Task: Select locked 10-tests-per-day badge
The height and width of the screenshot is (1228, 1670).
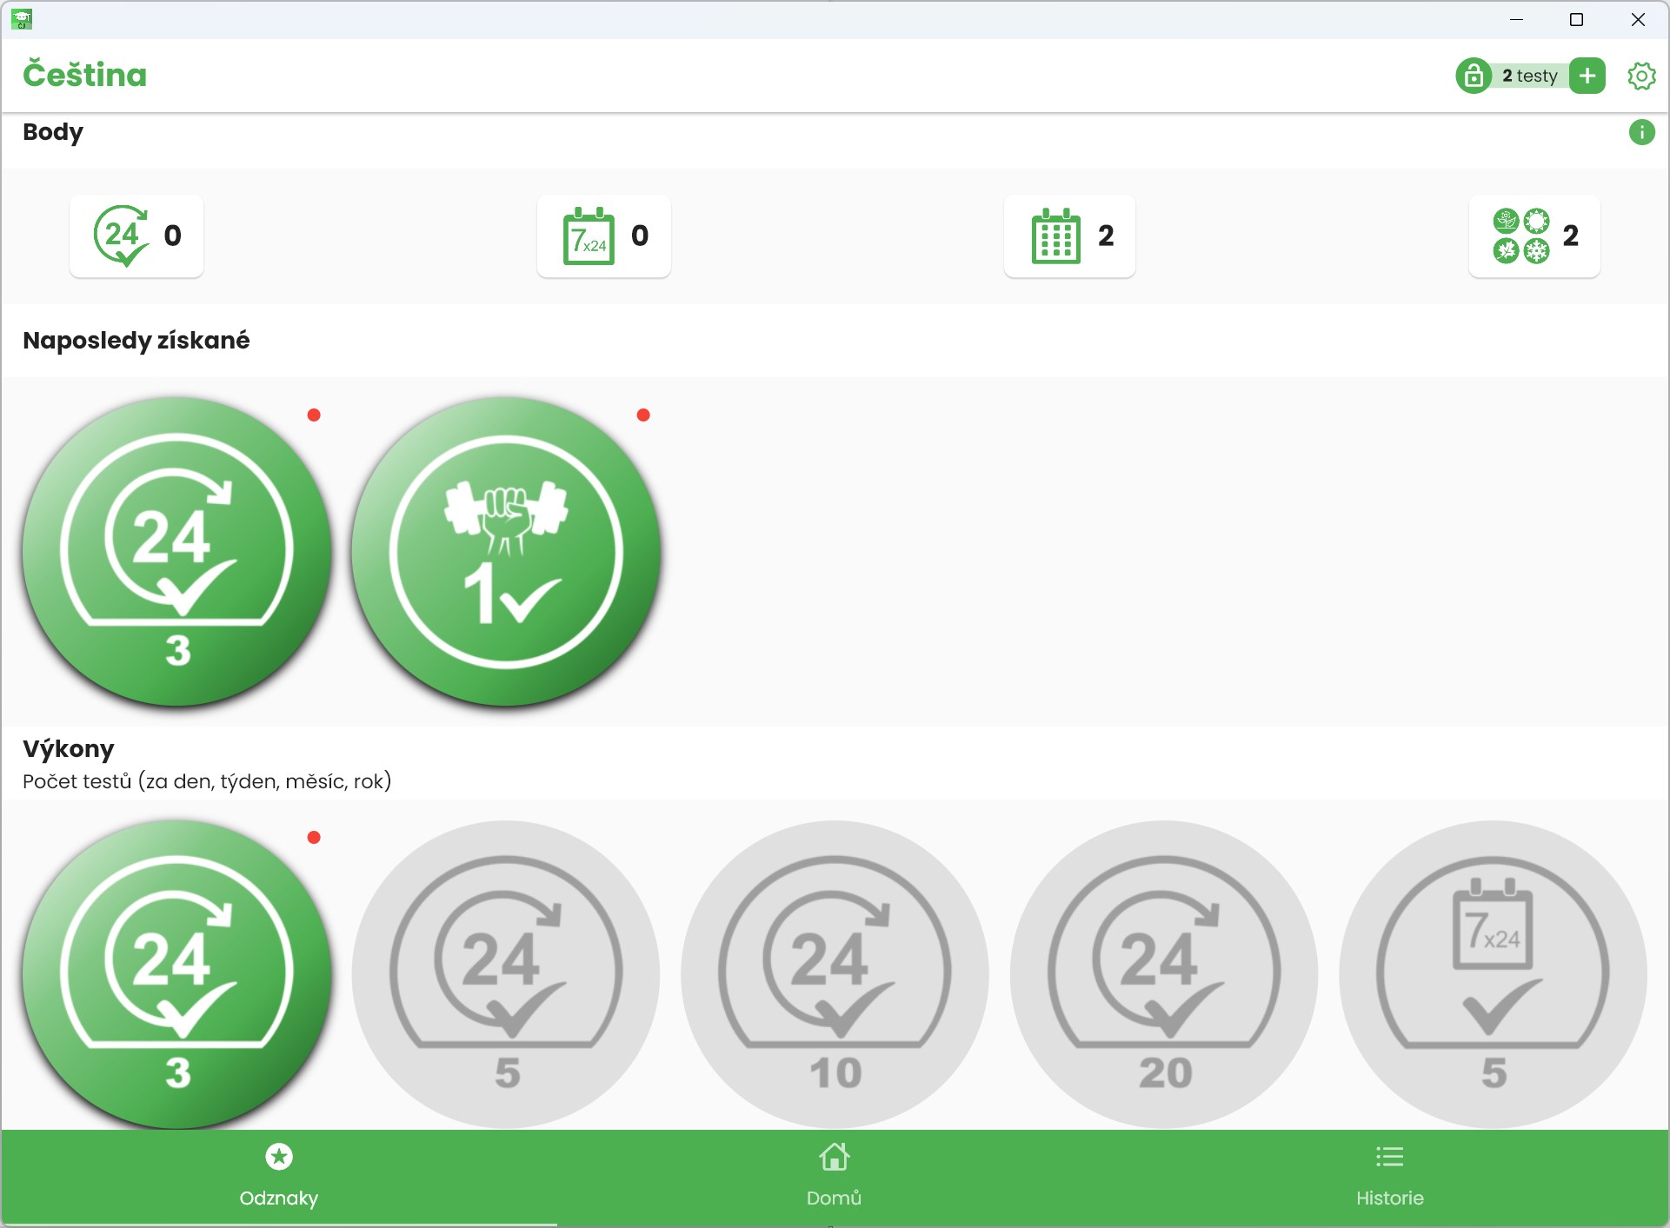Action: click(835, 974)
